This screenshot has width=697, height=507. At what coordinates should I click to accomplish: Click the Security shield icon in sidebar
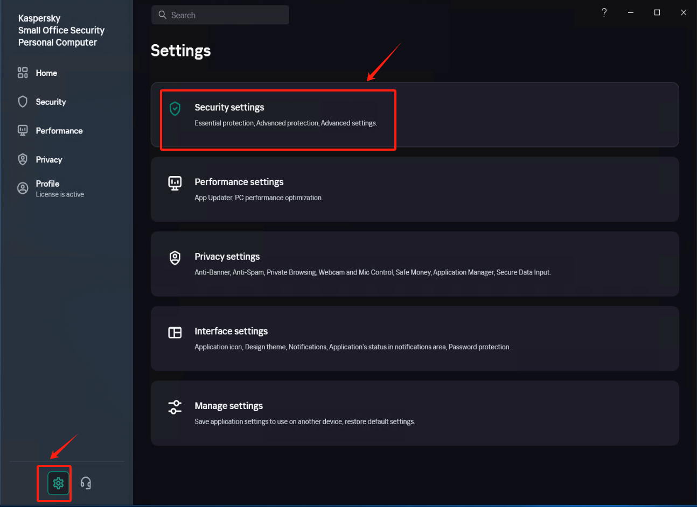tap(23, 102)
